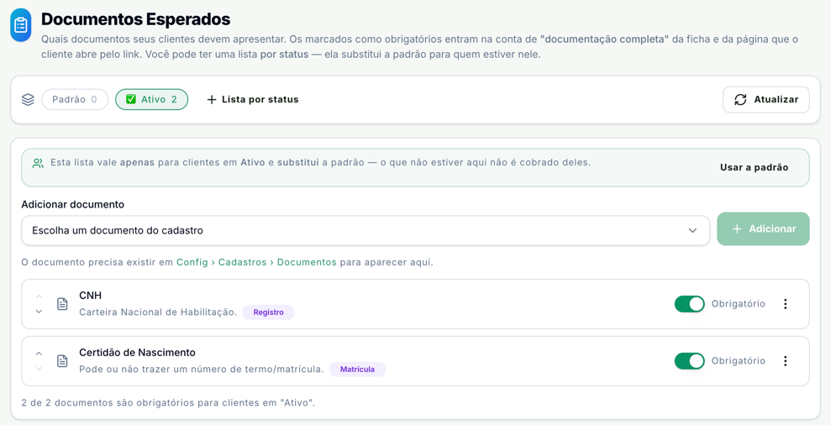This screenshot has width=831, height=425.
Task: Click the plus icon of Lista por status
Action: click(212, 100)
